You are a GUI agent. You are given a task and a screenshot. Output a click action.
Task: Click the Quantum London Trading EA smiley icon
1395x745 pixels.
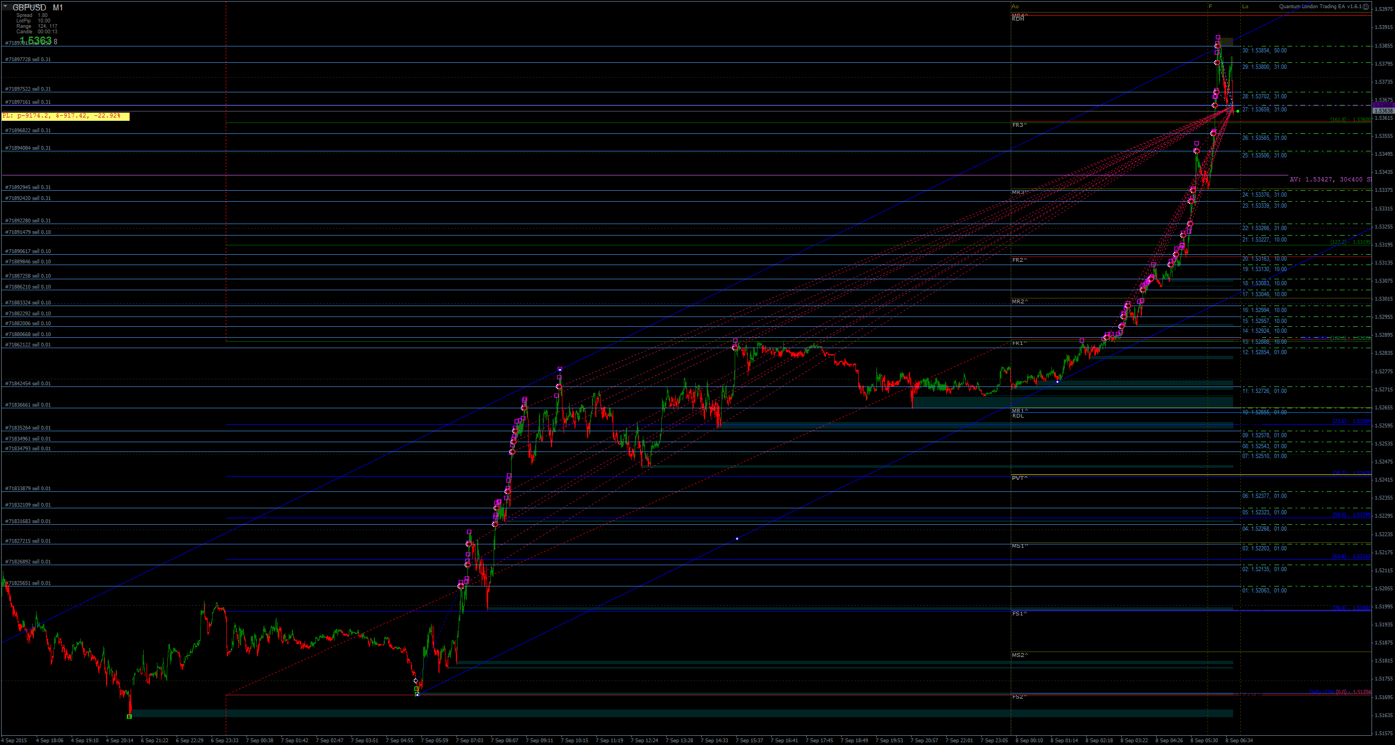tap(1365, 7)
